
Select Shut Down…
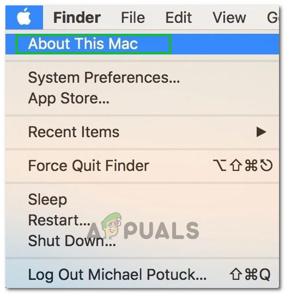[x=142, y=241]
